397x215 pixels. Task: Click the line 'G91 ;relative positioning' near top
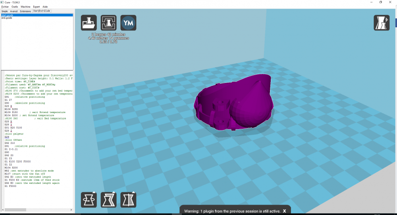25,97
